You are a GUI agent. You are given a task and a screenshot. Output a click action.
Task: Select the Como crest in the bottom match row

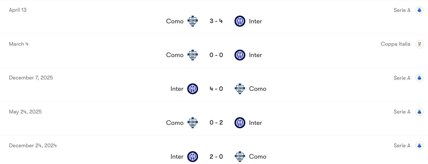[x=240, y=156]
